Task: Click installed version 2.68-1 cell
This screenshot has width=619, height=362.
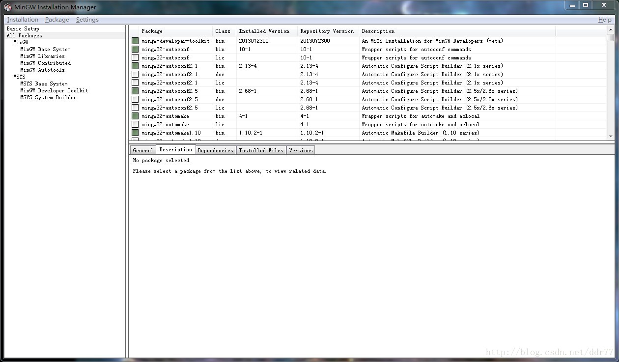Action: (x=248, y=91)
